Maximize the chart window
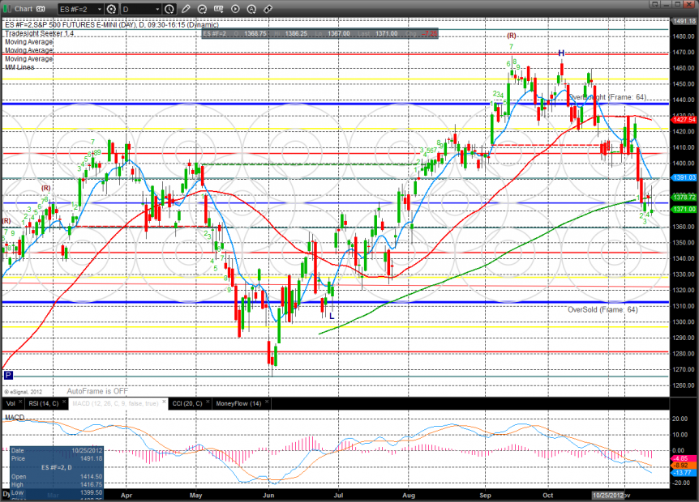Viewport: 699px width, 502px height. click(678, 4)
